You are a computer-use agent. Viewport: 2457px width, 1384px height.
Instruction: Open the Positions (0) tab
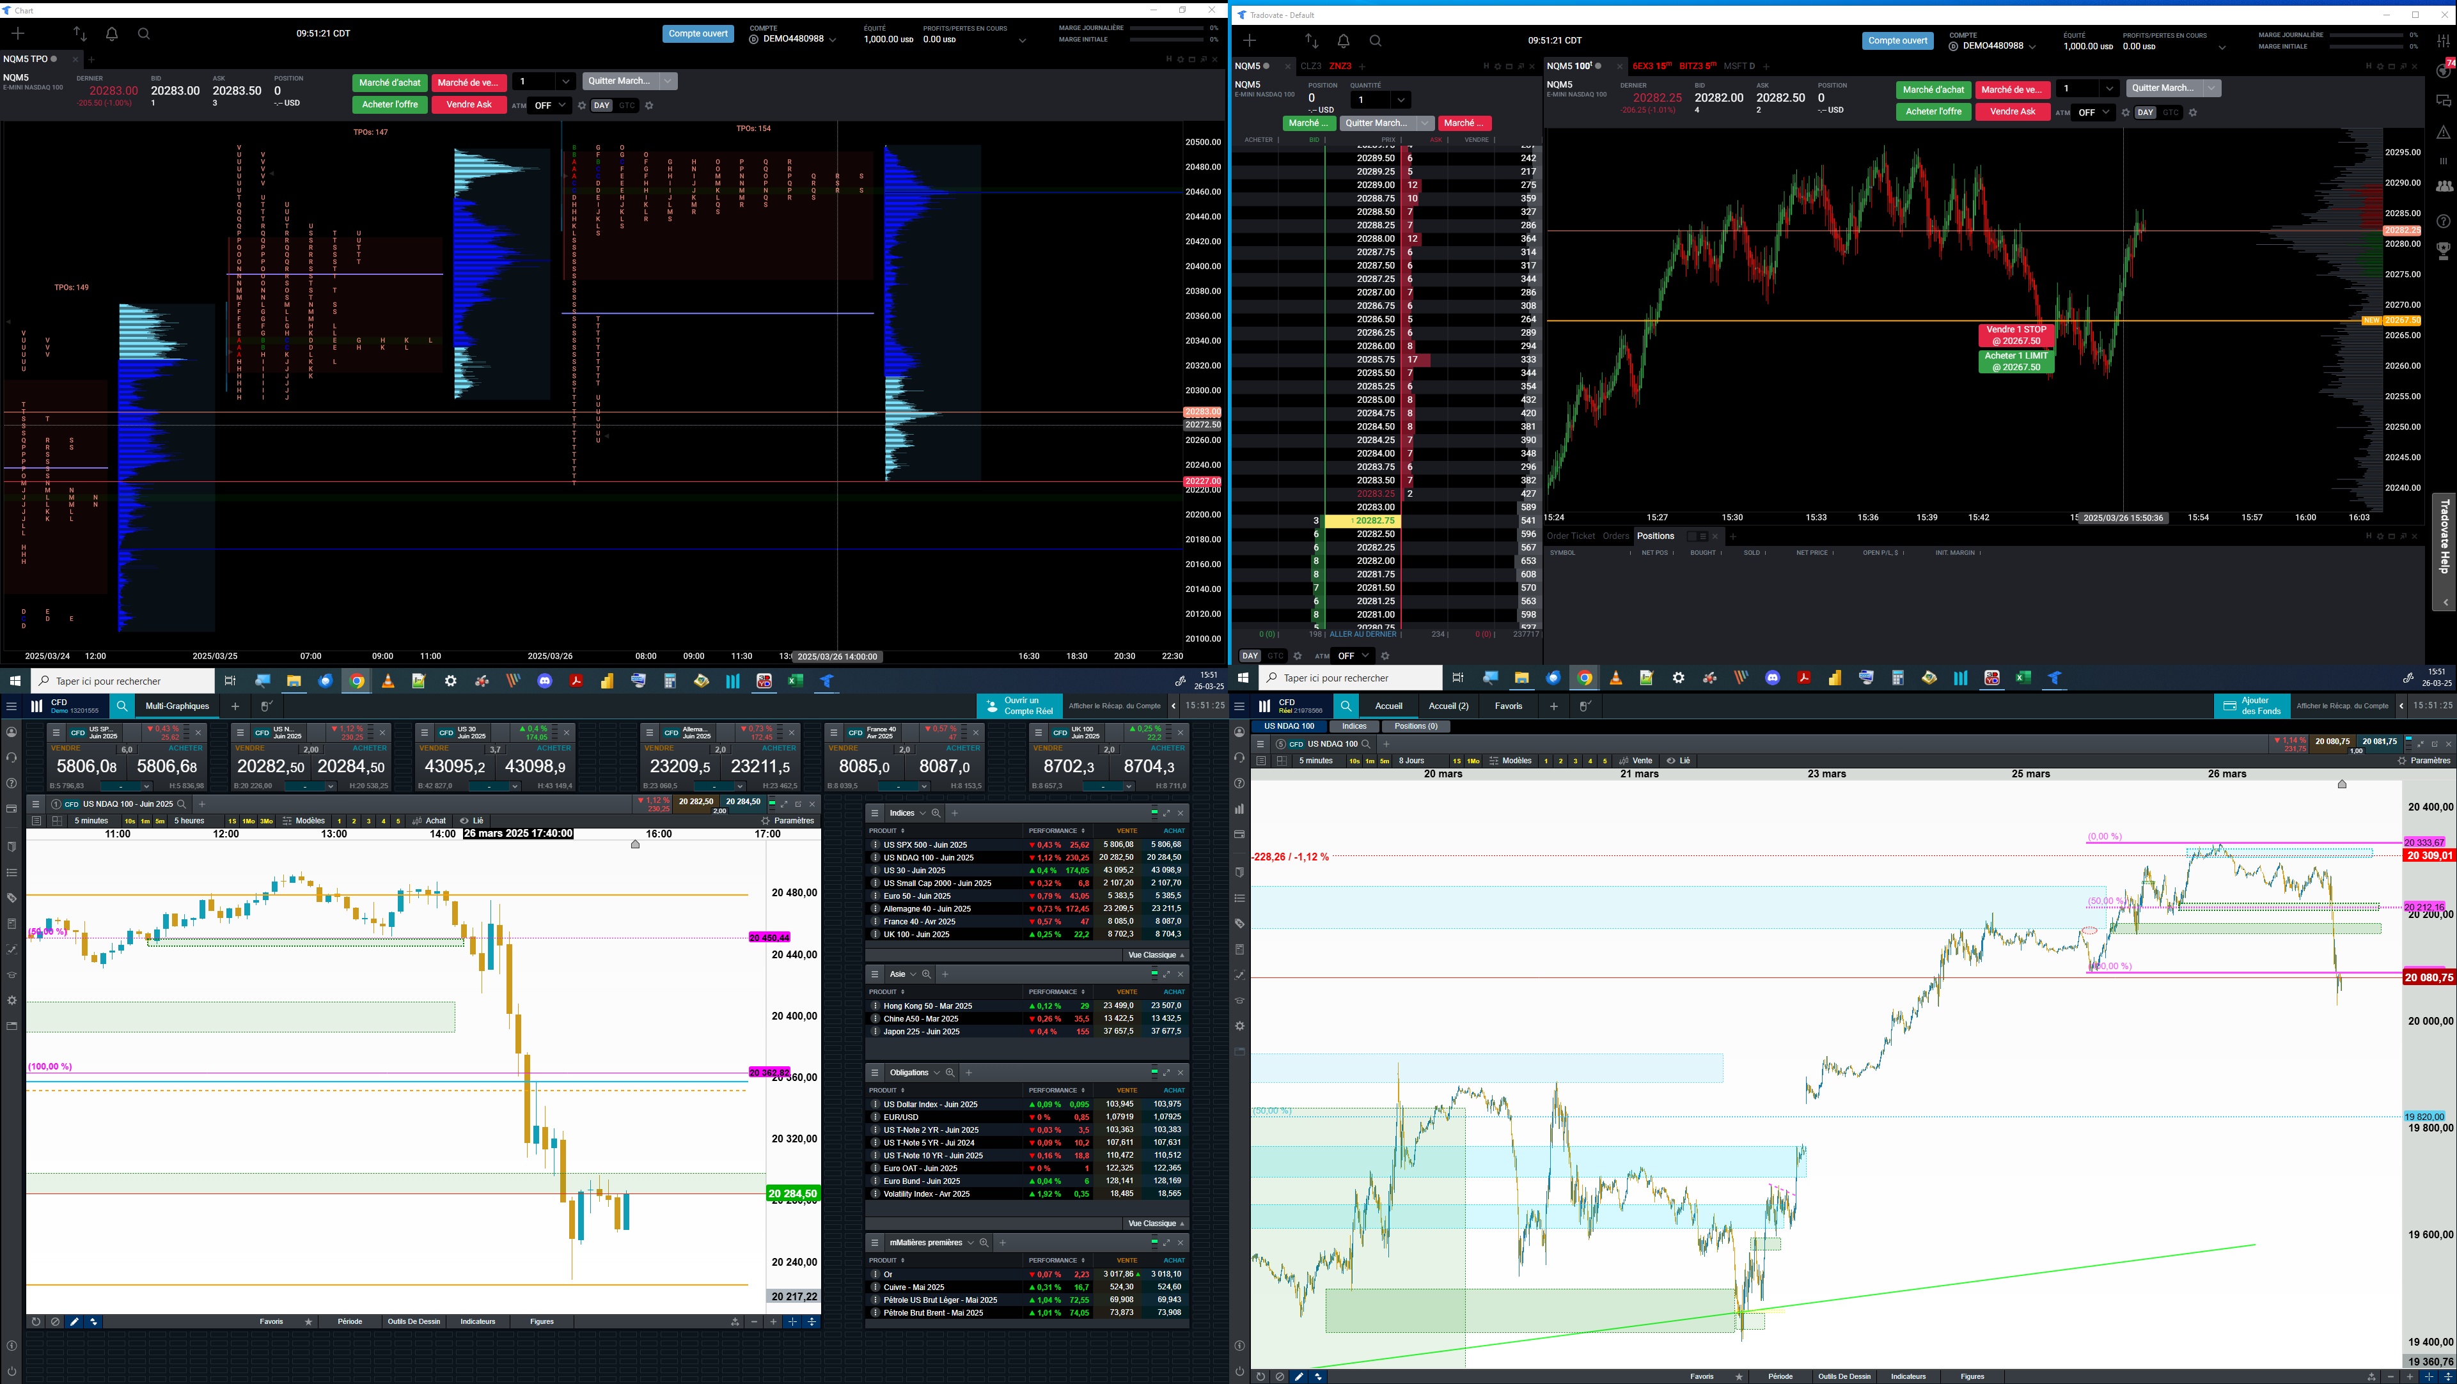(x=1415, y=726)
